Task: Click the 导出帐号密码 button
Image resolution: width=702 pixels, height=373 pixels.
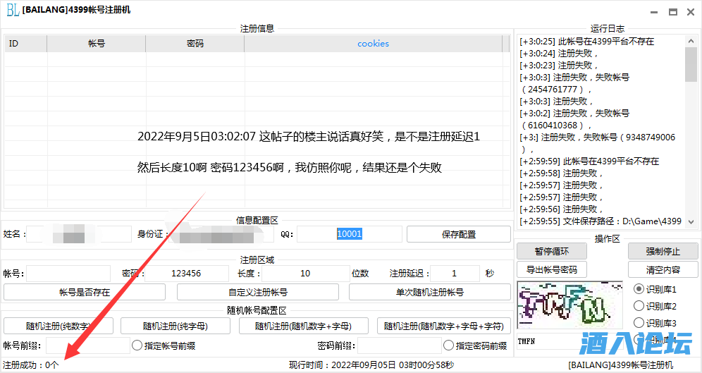Action: point(552,269)
